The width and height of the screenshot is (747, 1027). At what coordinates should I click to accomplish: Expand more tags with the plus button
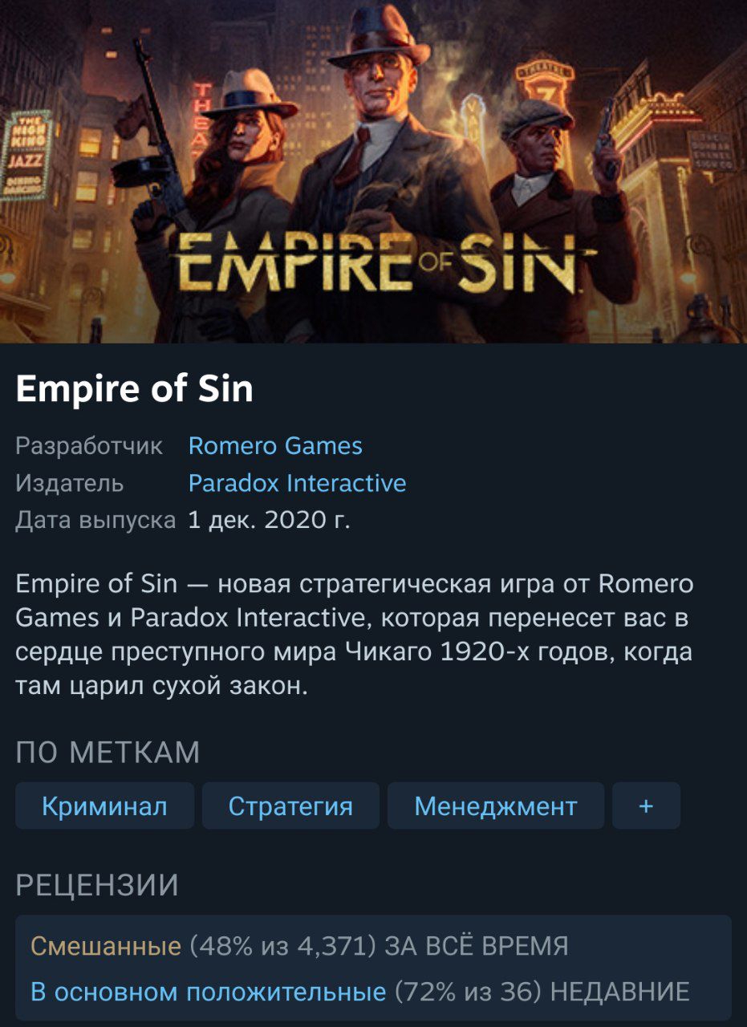(646, 806)
